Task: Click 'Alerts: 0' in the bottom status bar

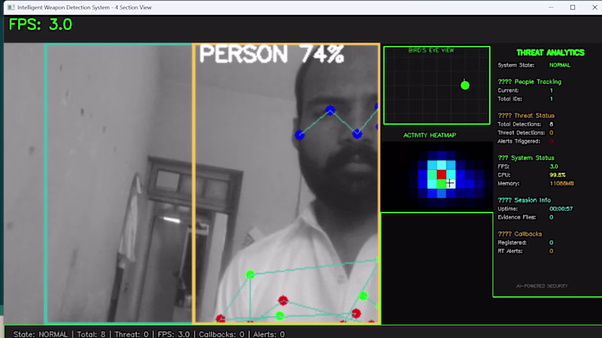Action: 269,334
